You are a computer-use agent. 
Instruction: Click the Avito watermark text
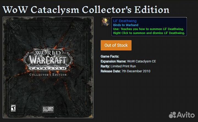pos(186,115)
